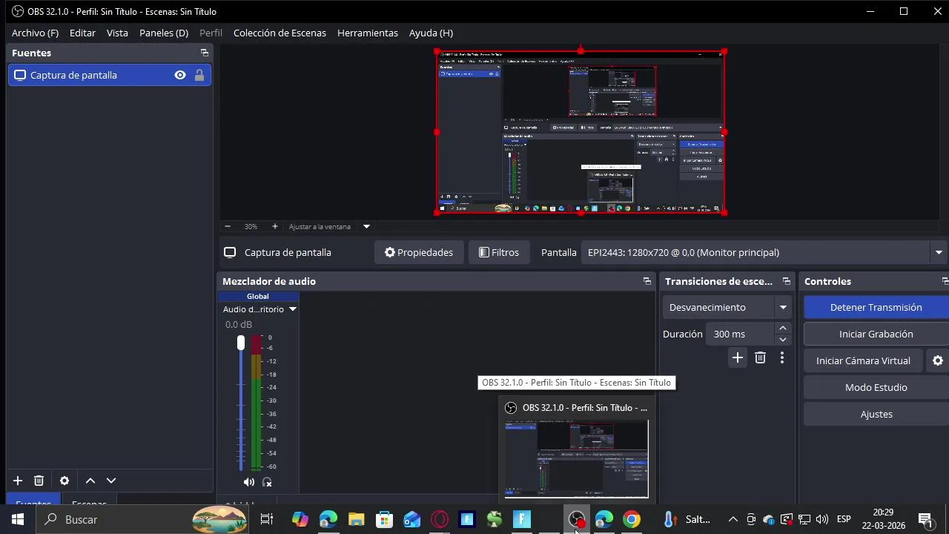The image size is (949, 534).
Task: Open the Editar menu
Action: coord(82,33)
